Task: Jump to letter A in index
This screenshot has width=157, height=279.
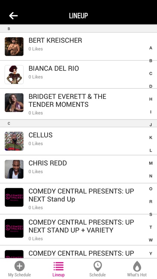Action: point(151,48)
